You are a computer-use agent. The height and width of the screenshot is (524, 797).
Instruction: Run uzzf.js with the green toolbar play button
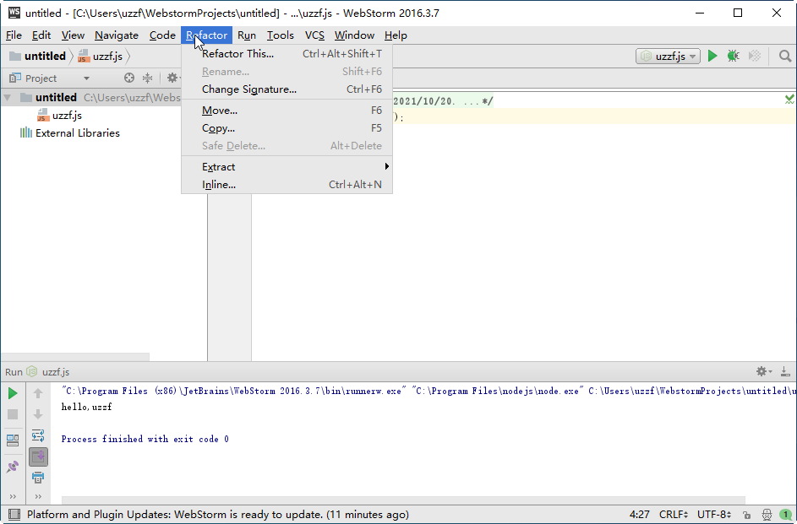712,56
